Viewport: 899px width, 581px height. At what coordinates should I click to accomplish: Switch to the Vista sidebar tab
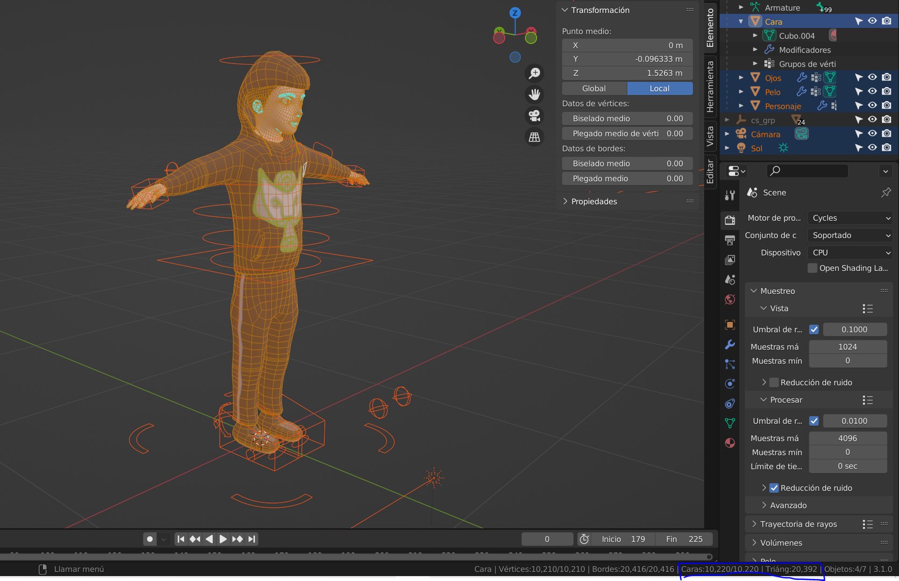coord(710,136)
